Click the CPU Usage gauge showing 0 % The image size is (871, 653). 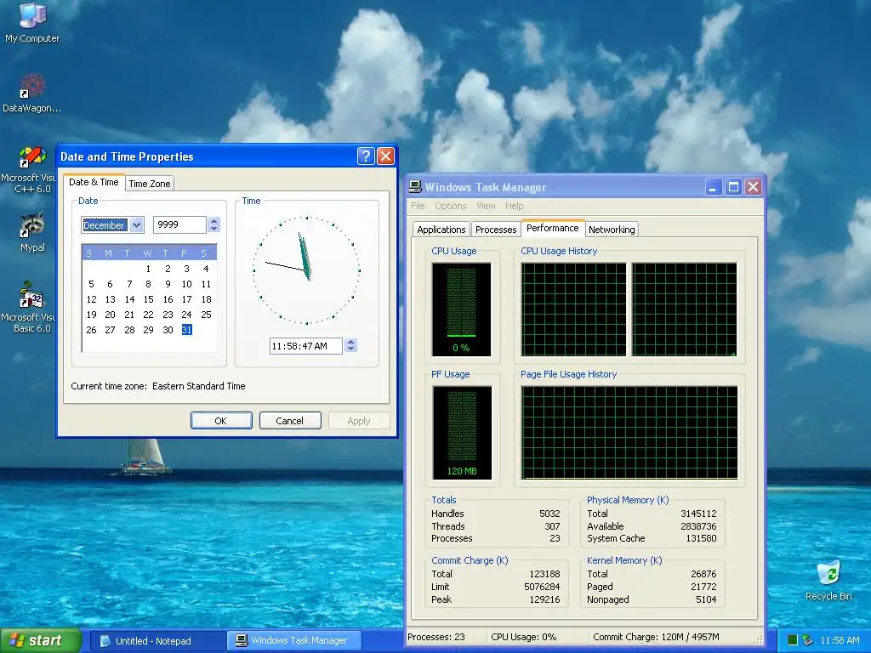point(461,309)
